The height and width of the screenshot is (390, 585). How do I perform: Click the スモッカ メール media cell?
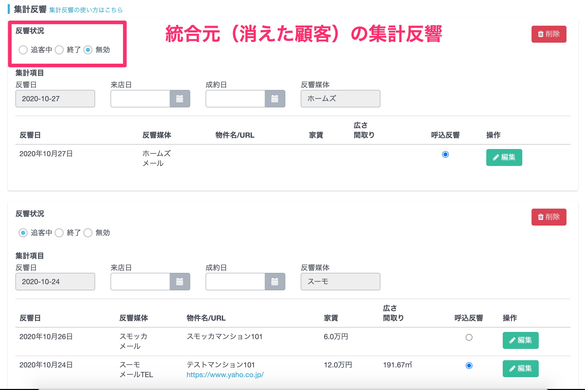tap(133, 341)
